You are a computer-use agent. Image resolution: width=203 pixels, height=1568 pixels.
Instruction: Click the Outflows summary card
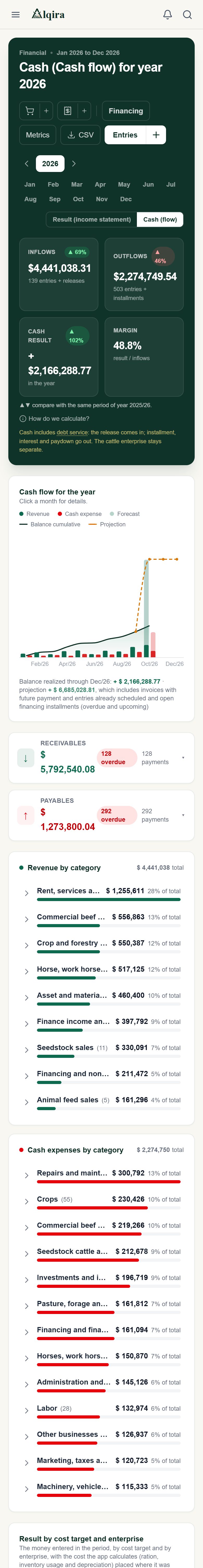pos(144,274)
